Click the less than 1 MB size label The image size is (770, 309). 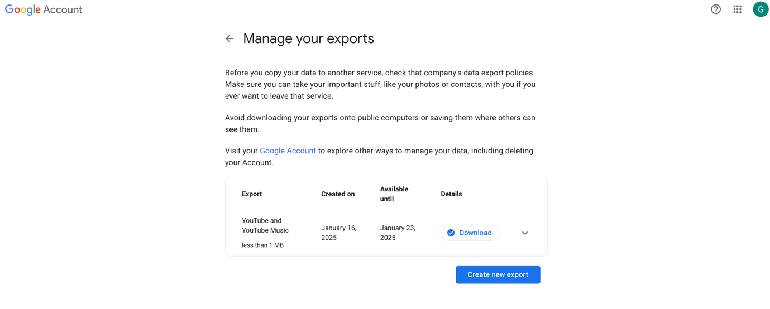point(262,245)
